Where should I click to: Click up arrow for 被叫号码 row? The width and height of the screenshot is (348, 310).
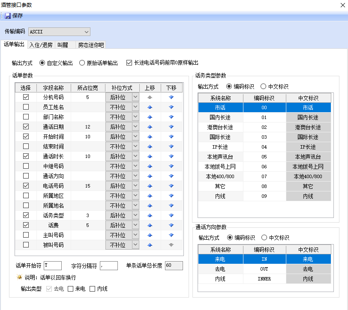(150, 245)
